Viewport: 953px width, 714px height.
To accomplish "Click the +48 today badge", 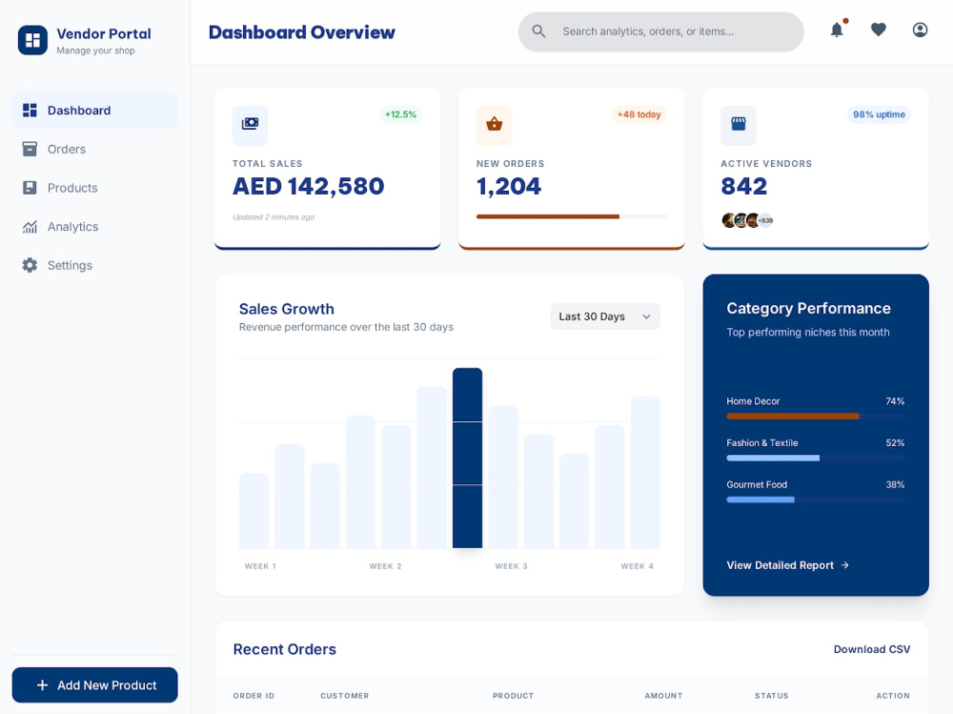I will coord(639,114).
